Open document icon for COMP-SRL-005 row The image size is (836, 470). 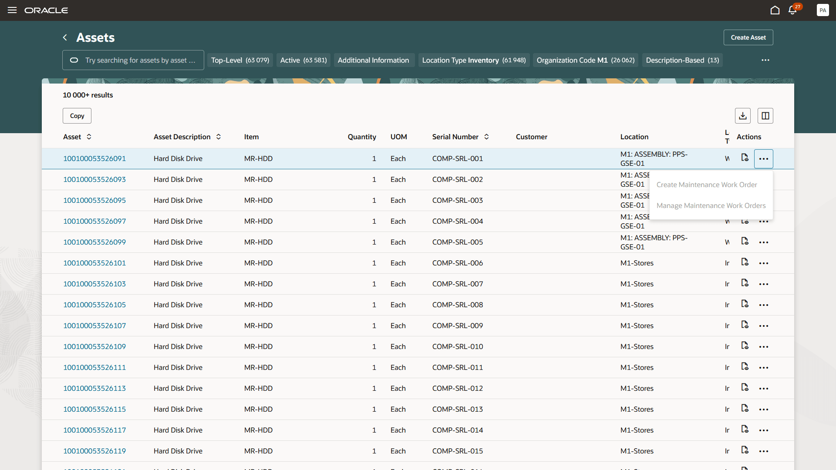pos(745,241)
